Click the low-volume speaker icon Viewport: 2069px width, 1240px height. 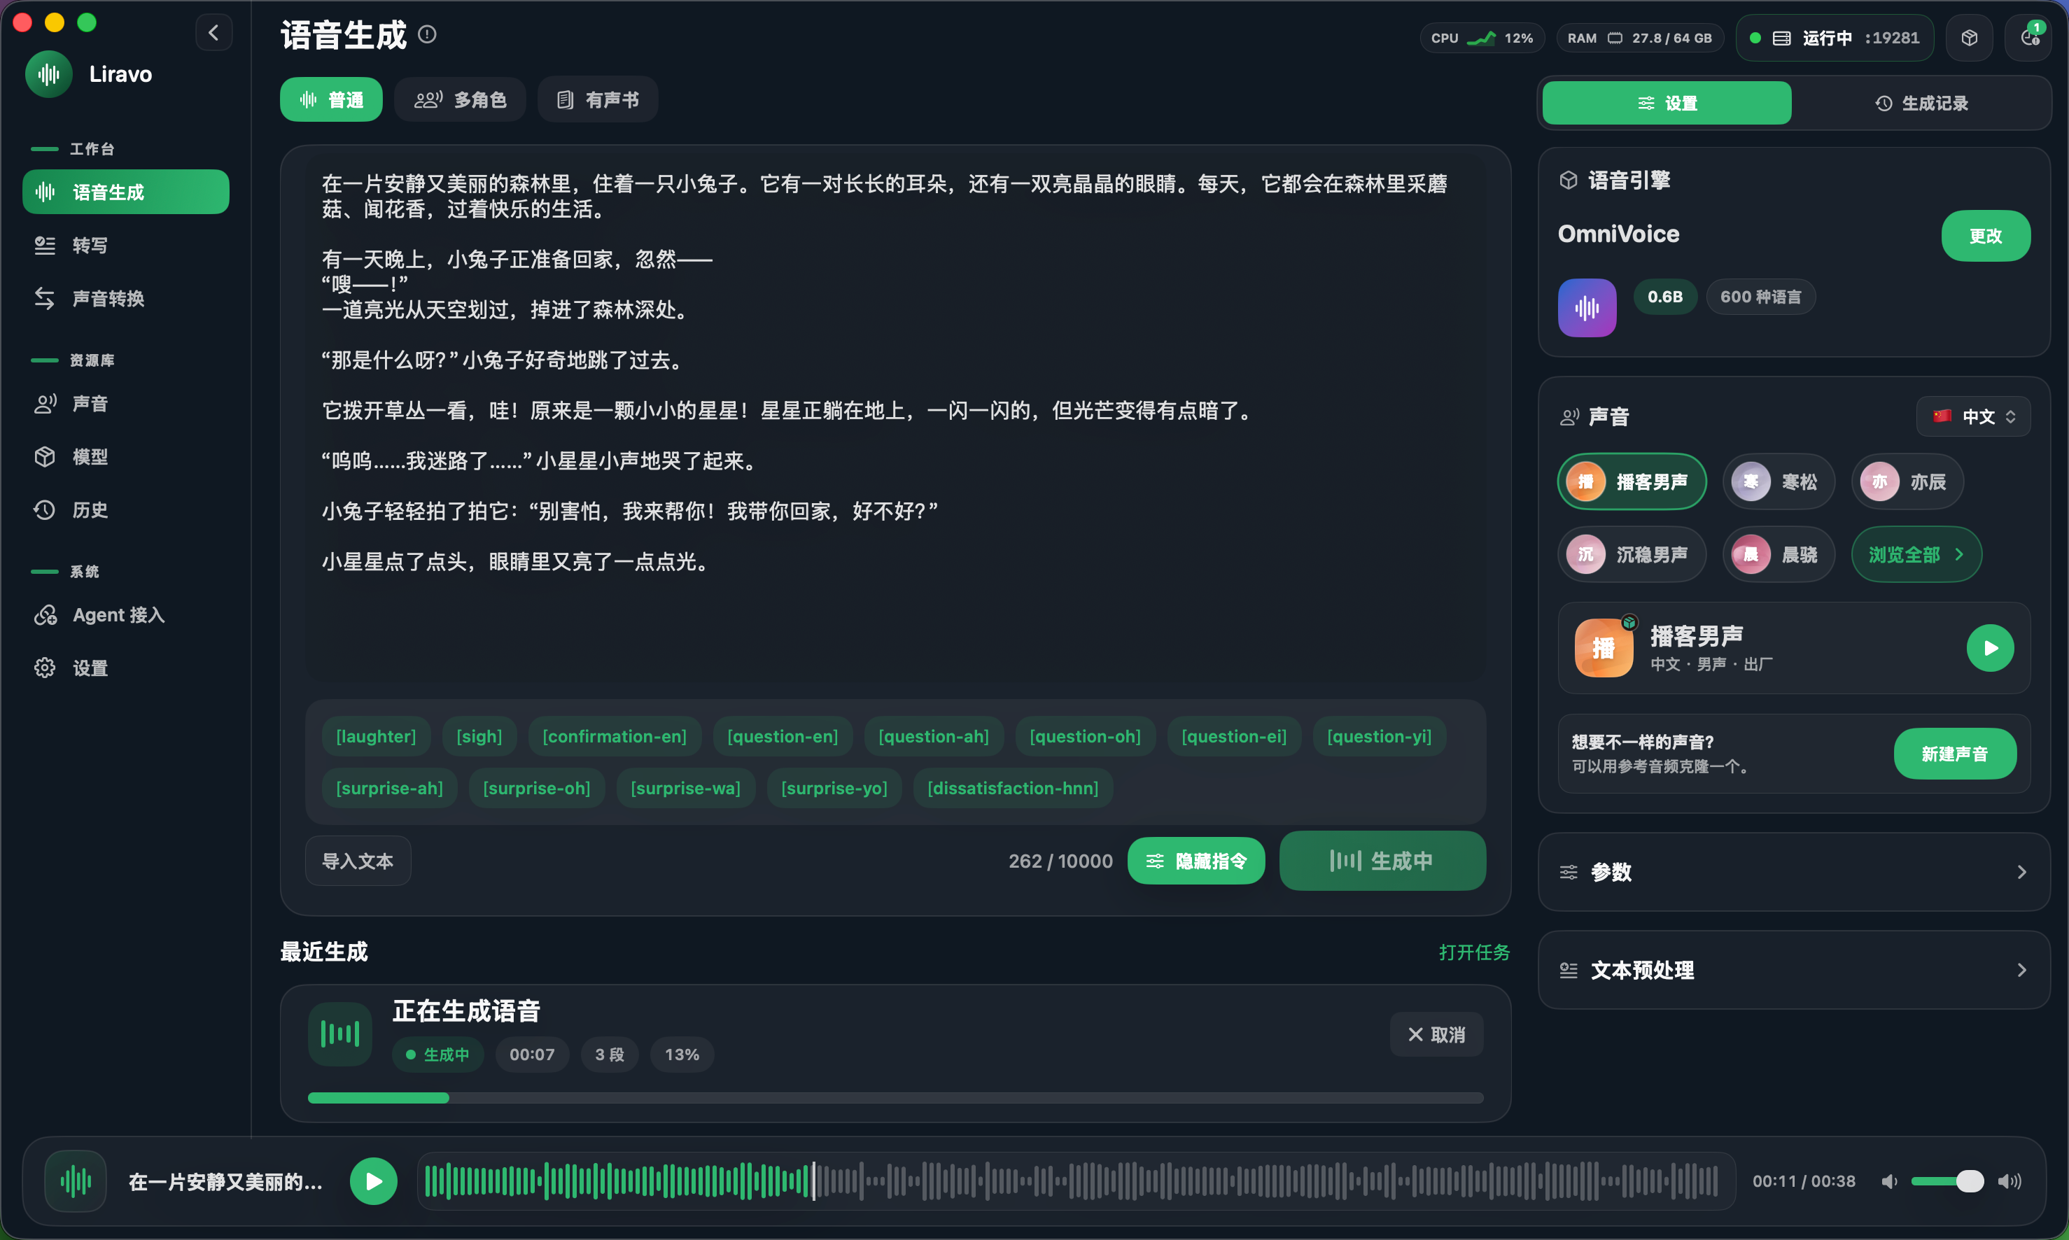pyautogui.click(x=1888, y=1181)
